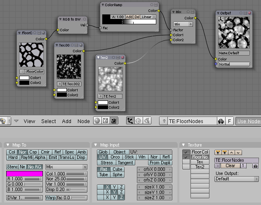Click the options icon on Tex.00 node header
261x205 pixels.
point(76,45)
